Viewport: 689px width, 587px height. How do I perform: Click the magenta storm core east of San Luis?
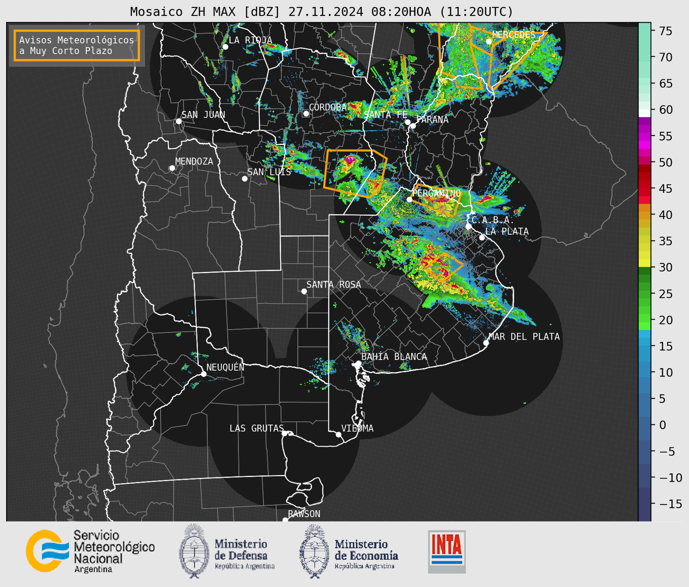pos(349,160)
